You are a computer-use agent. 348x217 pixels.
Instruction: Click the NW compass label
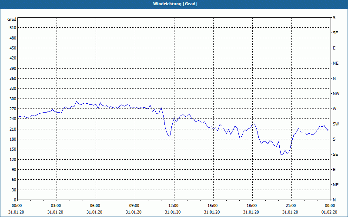[x=336, y=94]
